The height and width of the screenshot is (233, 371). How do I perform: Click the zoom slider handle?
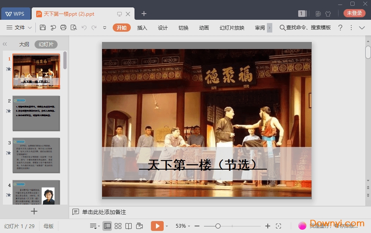218,226
